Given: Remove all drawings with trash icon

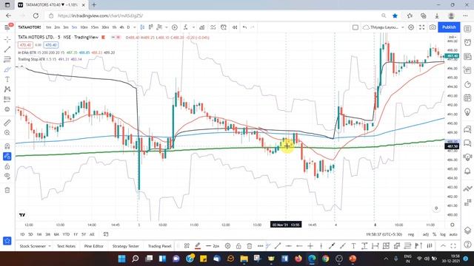Looking at the screenshot, I should click(7, 191).
